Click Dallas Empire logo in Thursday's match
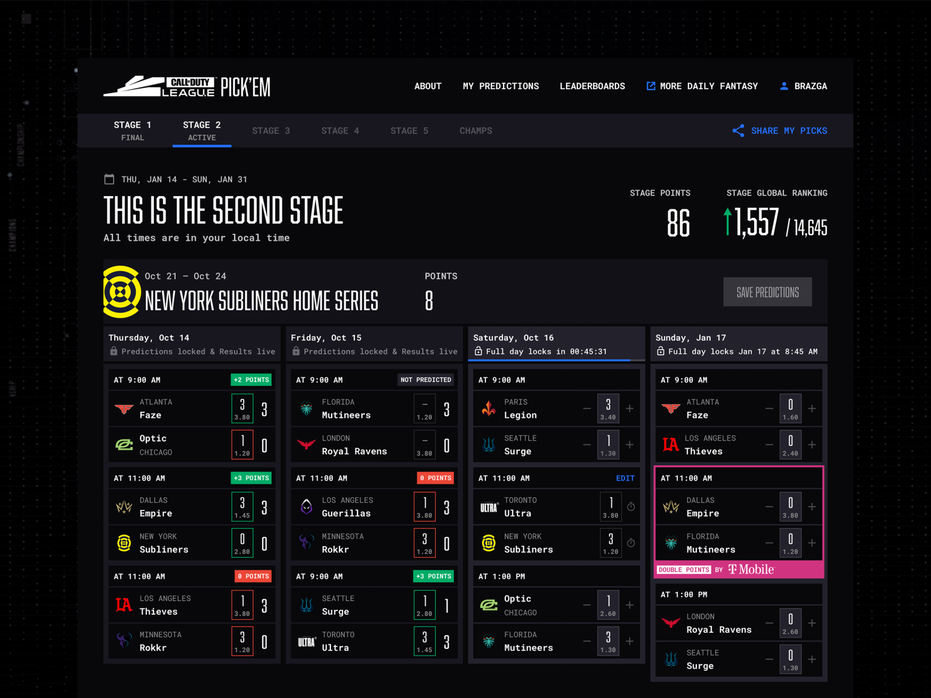The width and height of the screenshot is (931, 698). pyautogui.click(x=124, y=506)
